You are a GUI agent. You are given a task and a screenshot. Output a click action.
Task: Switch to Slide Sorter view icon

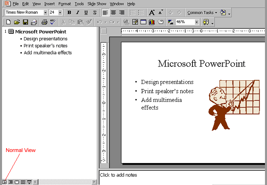pos(23,182)
